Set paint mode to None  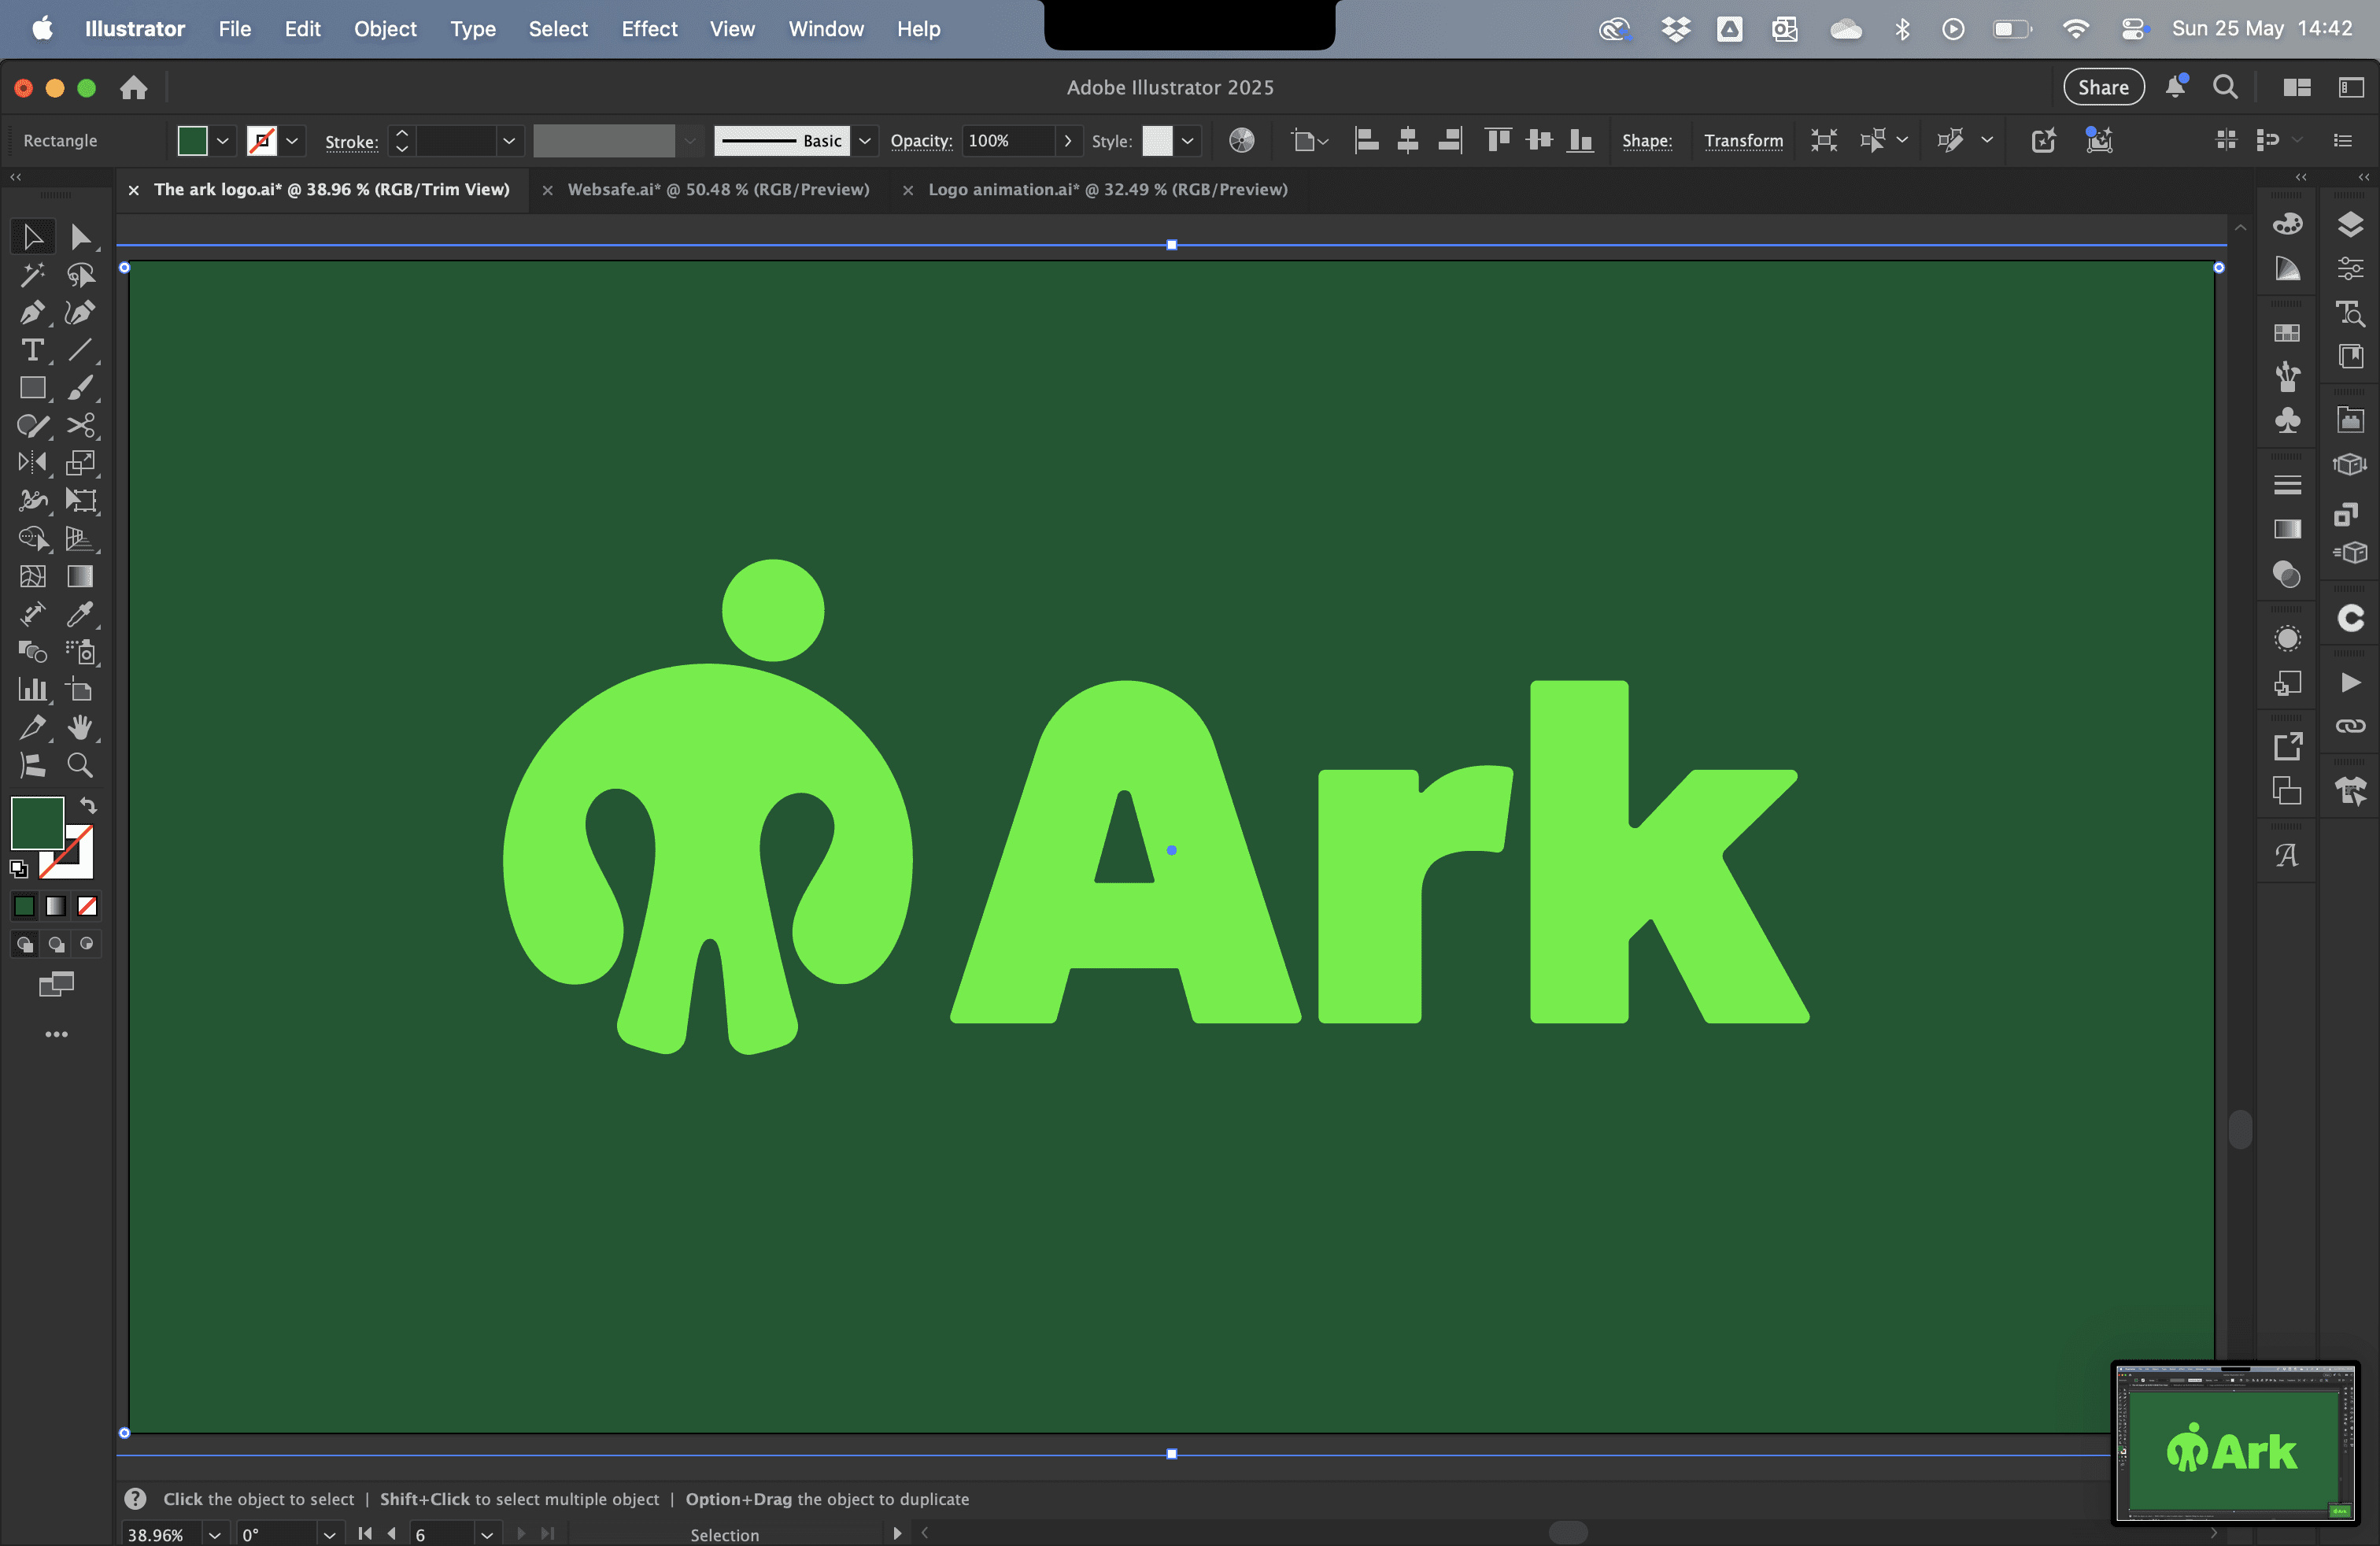87,907
